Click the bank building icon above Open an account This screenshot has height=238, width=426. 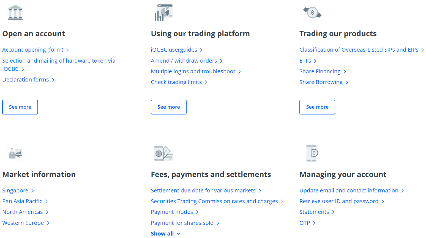(15, 12)
